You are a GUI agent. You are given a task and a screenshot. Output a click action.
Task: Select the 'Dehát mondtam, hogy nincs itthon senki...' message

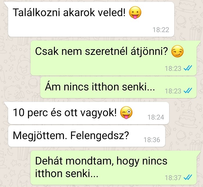coord(114,168)
